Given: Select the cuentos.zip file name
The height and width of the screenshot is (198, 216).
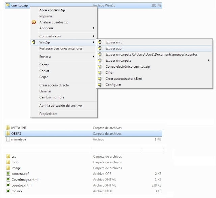Looking at the screenshot, I should pos(20,5).
